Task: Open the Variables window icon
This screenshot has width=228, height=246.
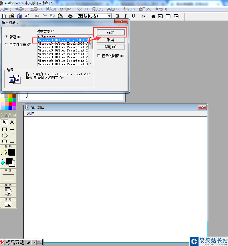Action: coord(168,16)
